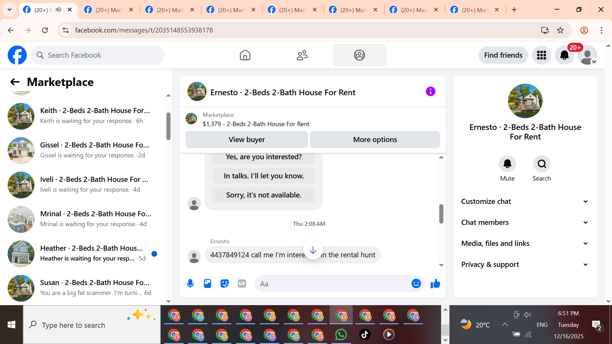Open the emoji picker in message box

416,283
